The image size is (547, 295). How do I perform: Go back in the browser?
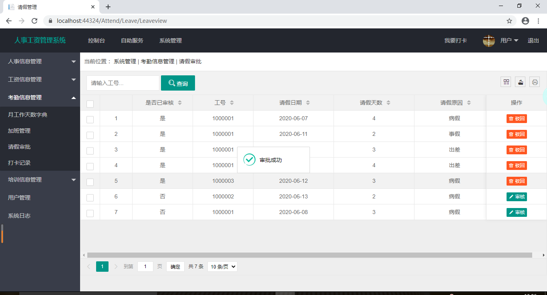click(x=9, y=21)
